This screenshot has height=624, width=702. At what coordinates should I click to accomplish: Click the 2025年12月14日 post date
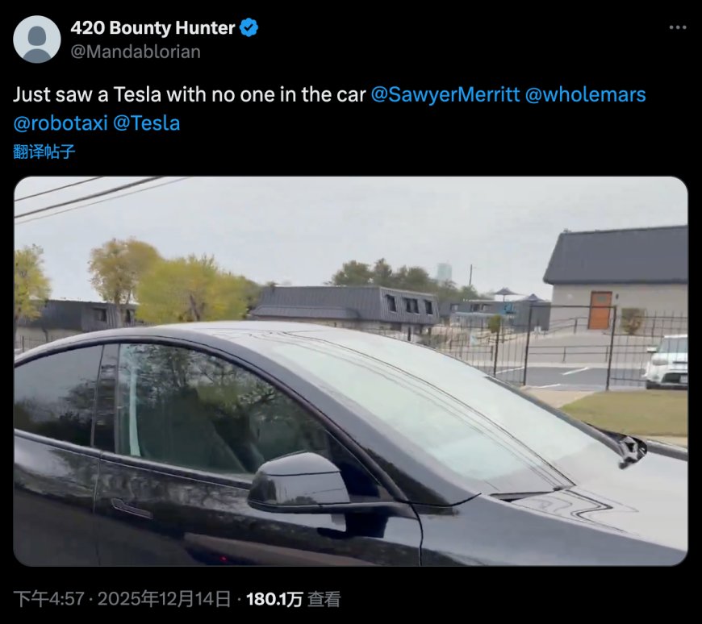[164, 599]
